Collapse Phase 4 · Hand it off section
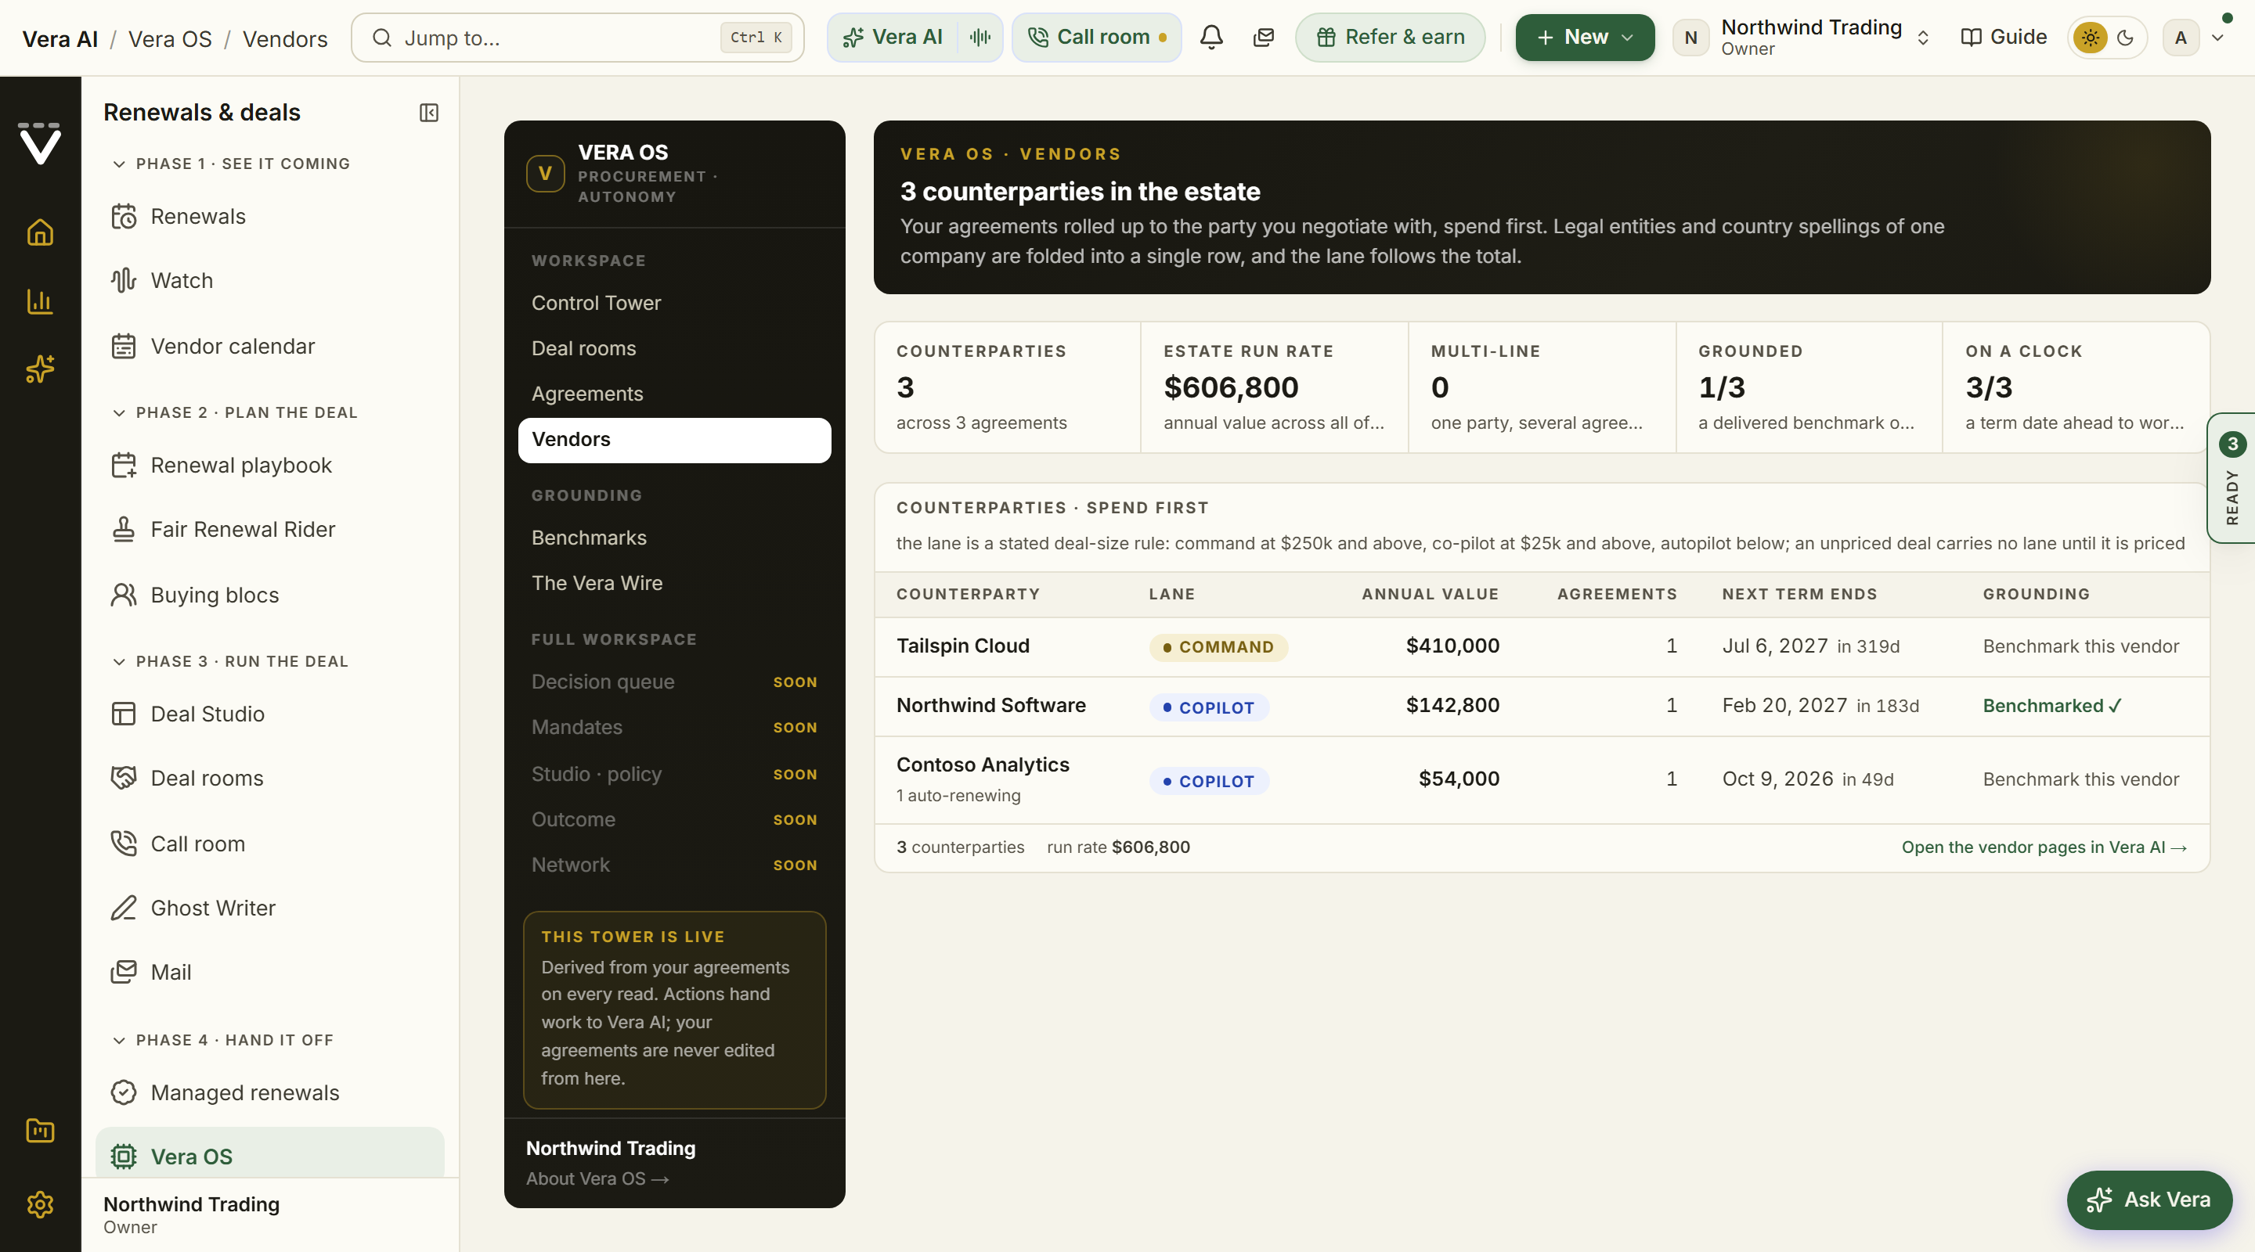Image resolution: width=2255 pixels, height=1252 pixels. (x=222, y=1040)
